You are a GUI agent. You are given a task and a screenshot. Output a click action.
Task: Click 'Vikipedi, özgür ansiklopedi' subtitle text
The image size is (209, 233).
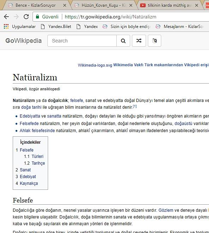pos(36,89)
